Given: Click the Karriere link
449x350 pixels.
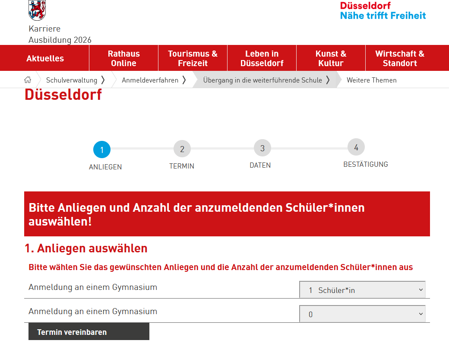Looking at the screenshot, I should pyautogui.click(x=44, y=29).
